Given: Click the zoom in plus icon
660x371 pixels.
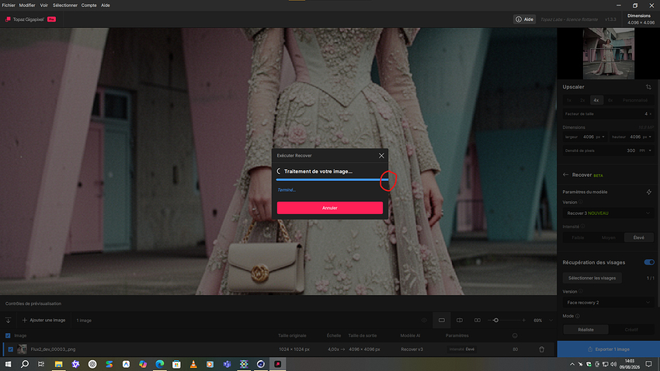Looking at the screenshot, I should coord(523,320).
